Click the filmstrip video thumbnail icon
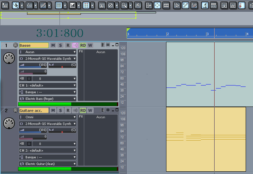This screenshot has height=174, width=253. (166, 5)
